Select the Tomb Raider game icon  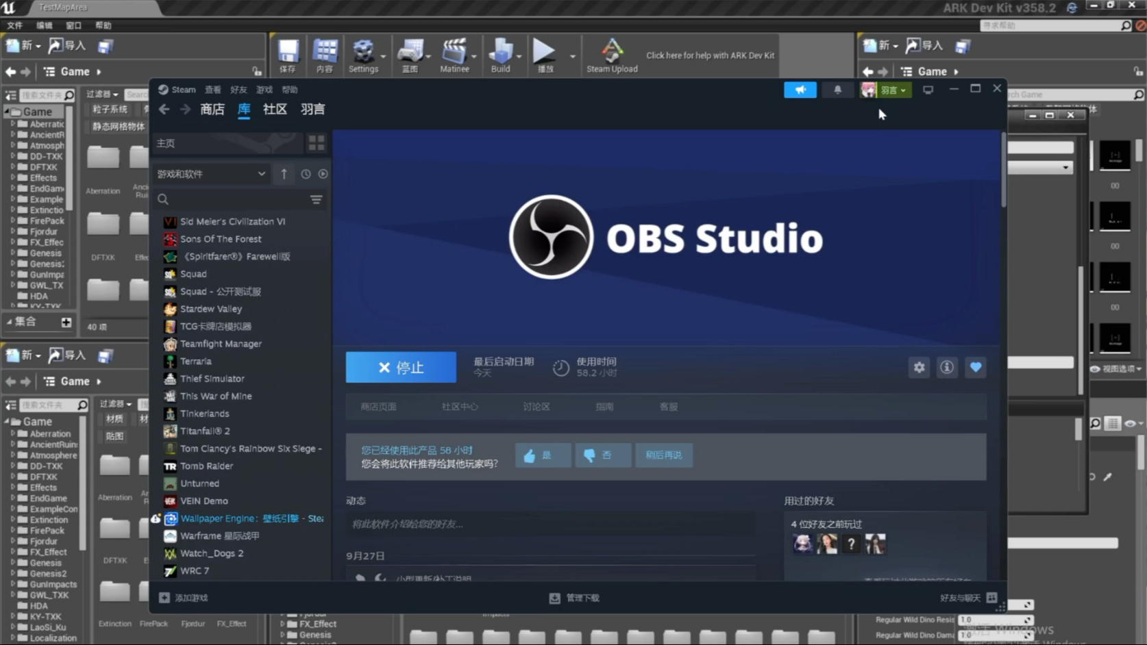(170, 466)
